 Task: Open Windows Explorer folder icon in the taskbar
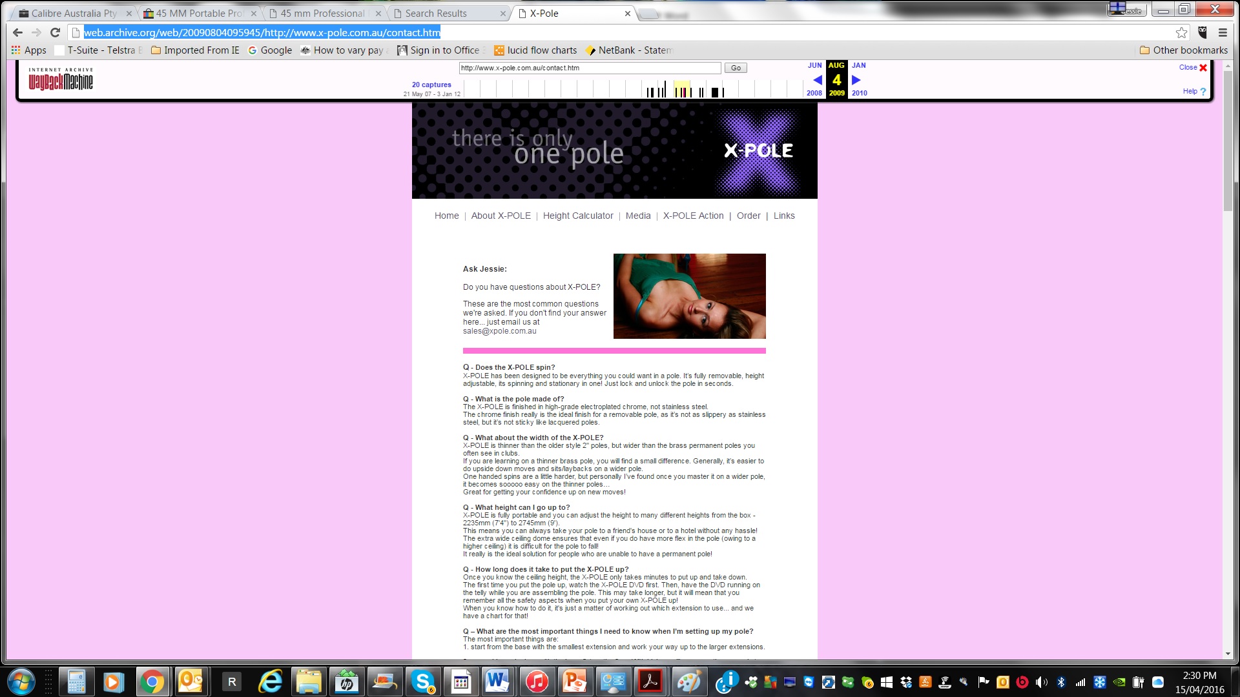click(x=308, y=682)
